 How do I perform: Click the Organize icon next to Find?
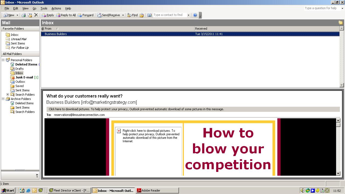tap(142, 15)
